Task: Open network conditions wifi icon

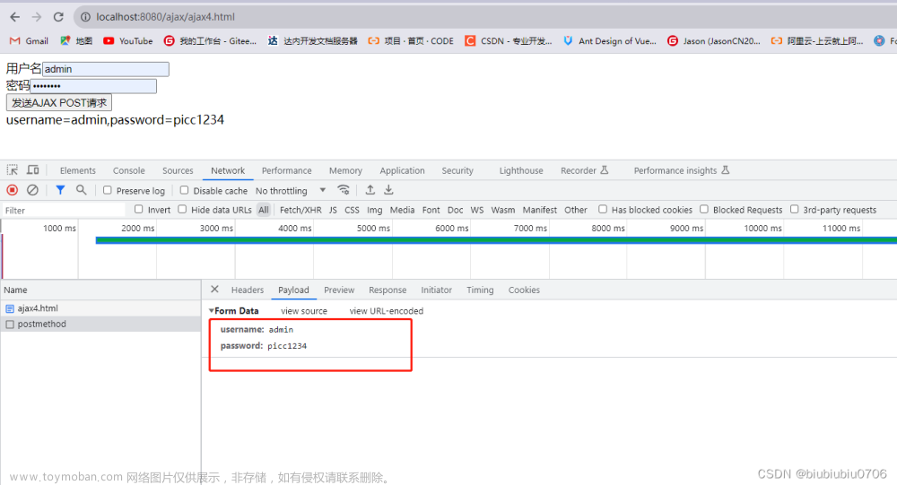Action: click(344, 190)
